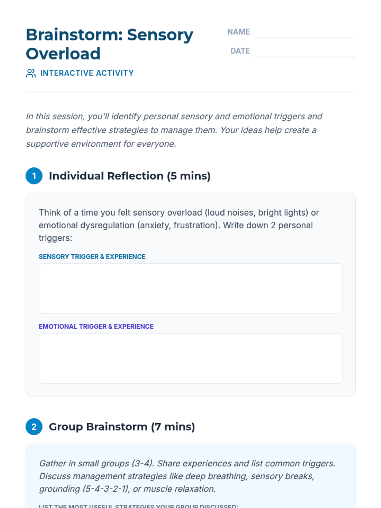Click the NAME field label

(238, 32)
